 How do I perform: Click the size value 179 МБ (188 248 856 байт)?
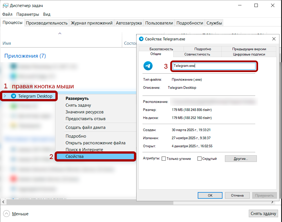pos(192,110)
